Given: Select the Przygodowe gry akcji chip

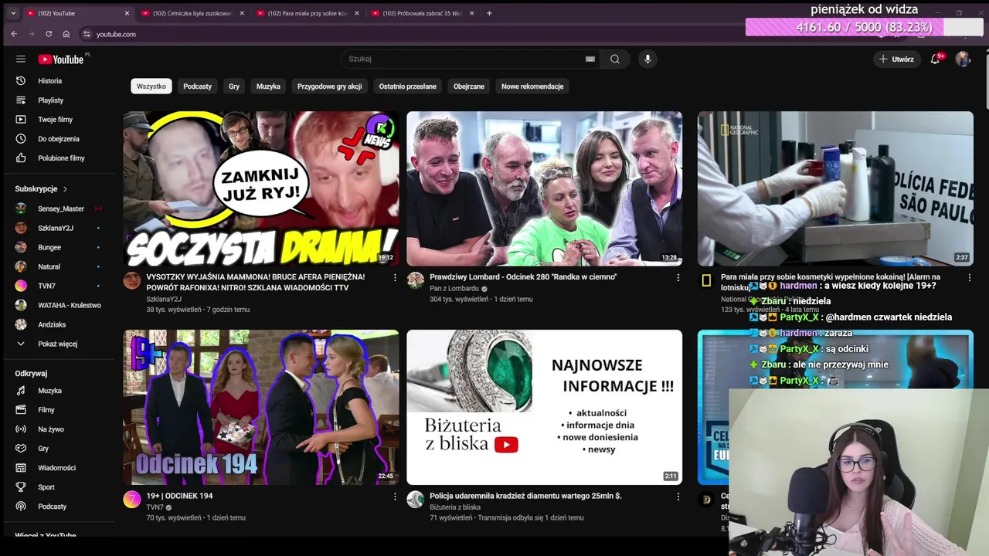Looking at the screenshot, I should (329, 86).
